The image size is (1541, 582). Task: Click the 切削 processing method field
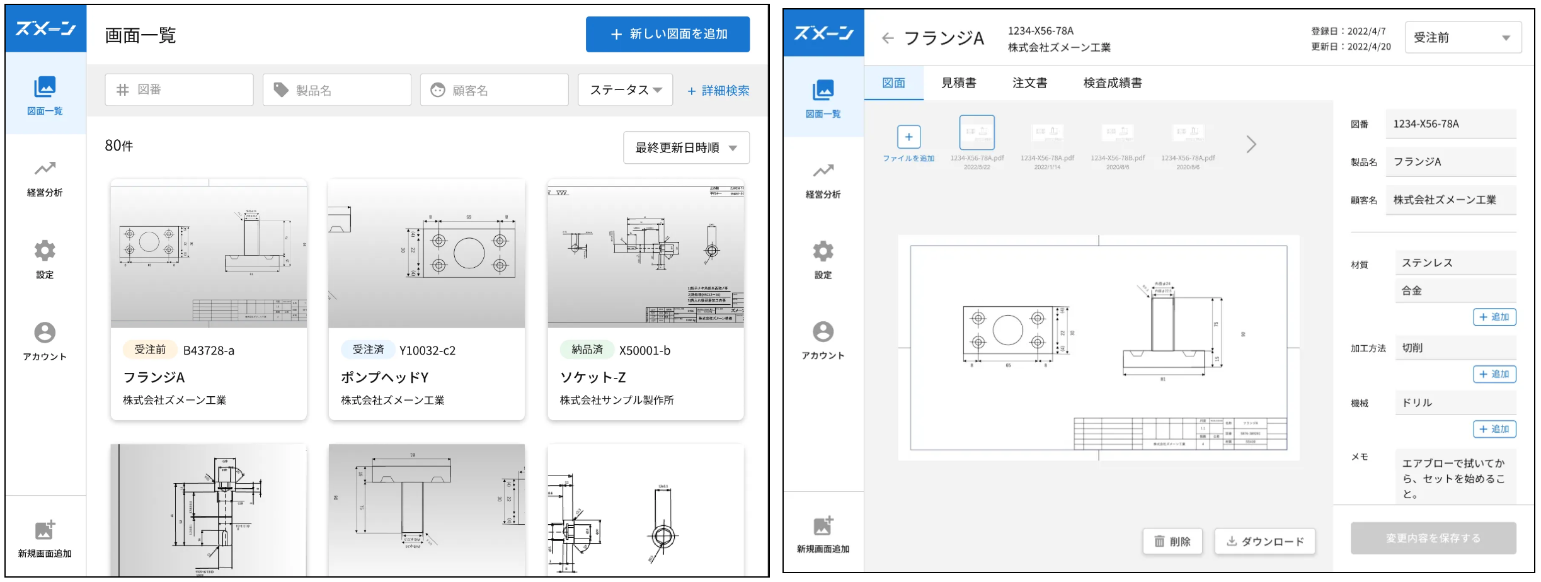point(1455,348)
